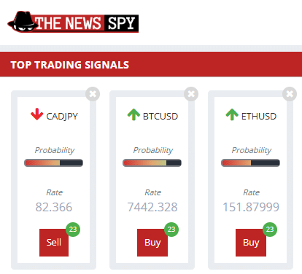Click The News Spy logo
The image size is (302, 274).
(x=73, y=22)
